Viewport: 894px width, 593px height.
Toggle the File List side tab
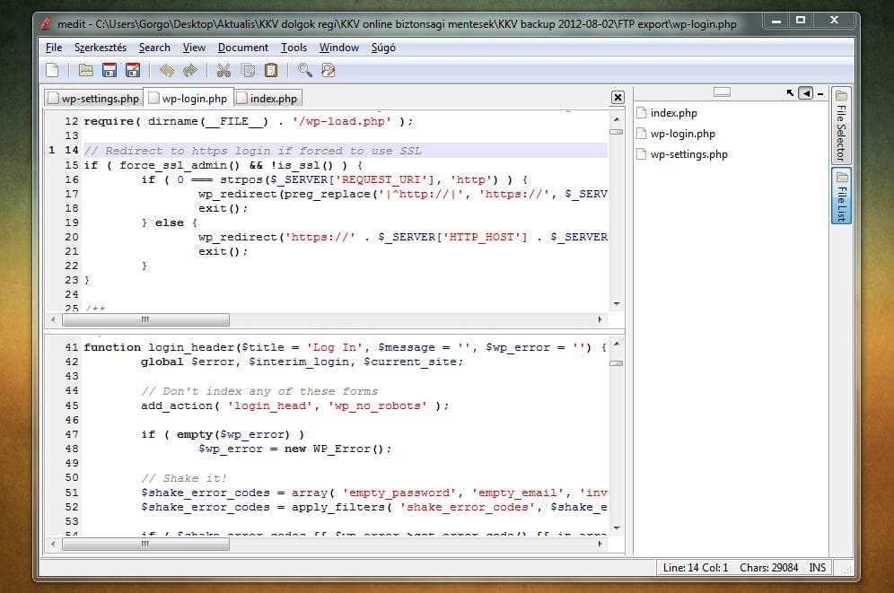pos(841,196)
